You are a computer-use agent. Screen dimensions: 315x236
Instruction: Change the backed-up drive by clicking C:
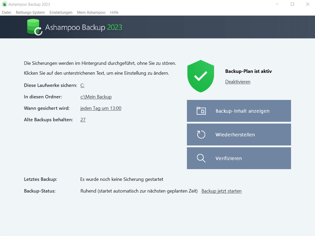tap(82, 85)
